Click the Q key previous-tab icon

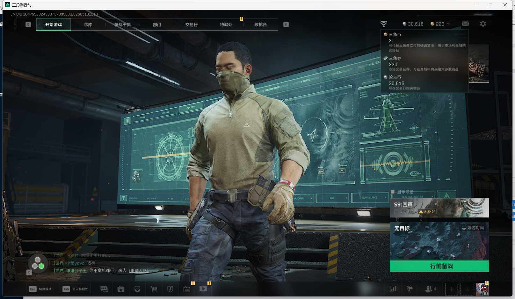28,25
